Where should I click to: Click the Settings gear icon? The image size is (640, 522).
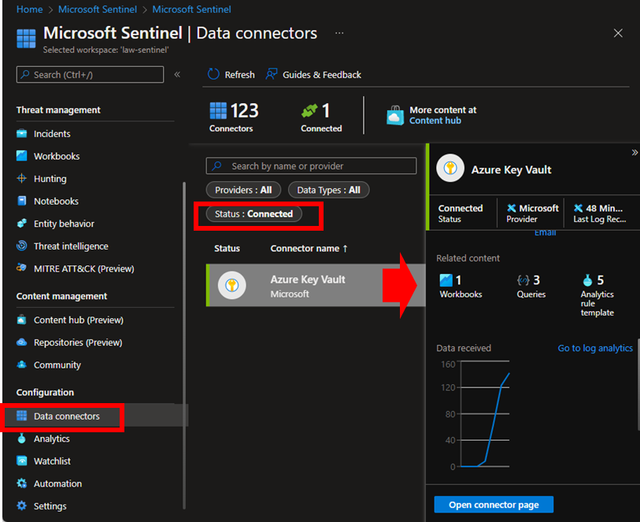(21, 505)
